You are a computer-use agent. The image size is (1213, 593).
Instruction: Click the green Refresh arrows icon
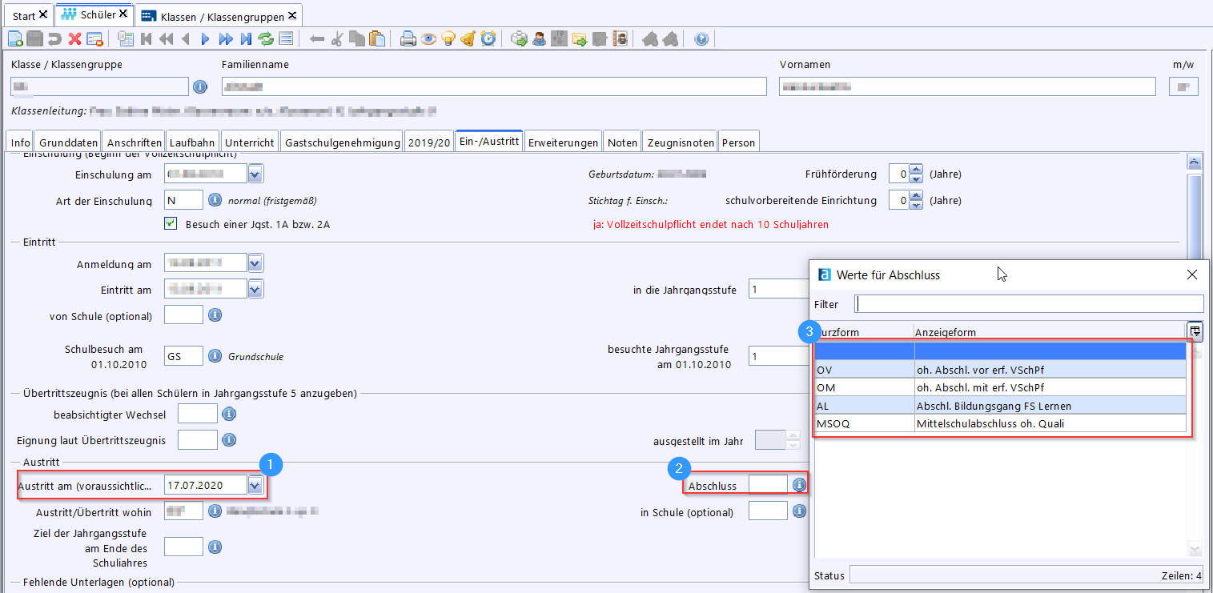coord(266,38)
